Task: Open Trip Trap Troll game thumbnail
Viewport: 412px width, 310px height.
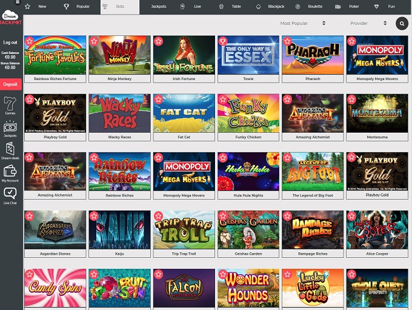Action: (x=184, y=231)
